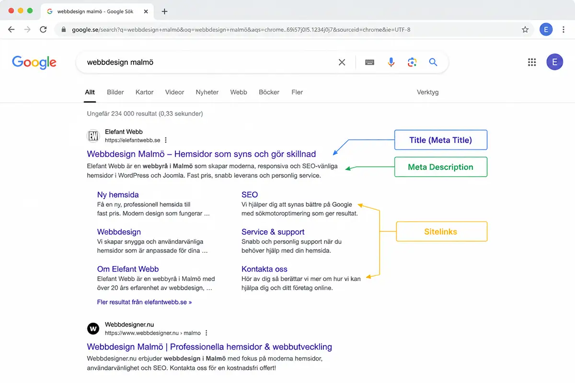Open the Ny hemsida sitelink
The width and height of the screenshot is (575, 383).
tap(118, 195)
